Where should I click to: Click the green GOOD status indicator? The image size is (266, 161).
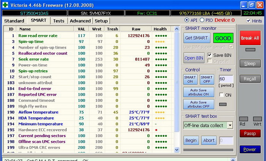click(x=223, y=38)
